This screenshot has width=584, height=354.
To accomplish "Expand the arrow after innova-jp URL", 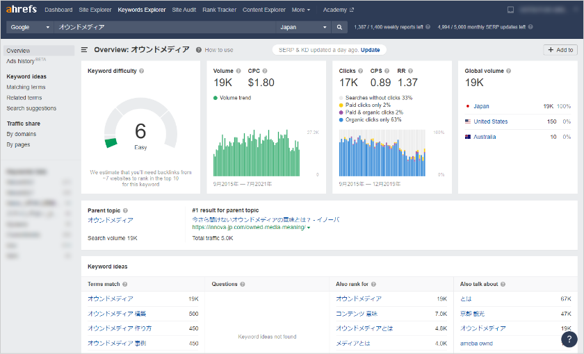I will 309,228.
